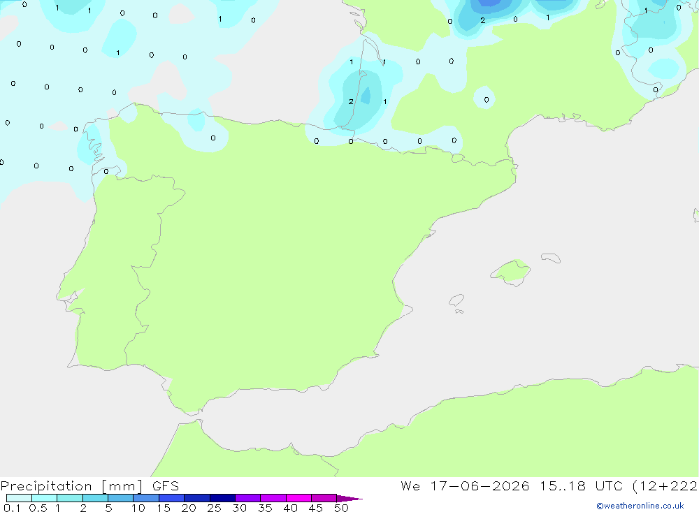The image size is (699, 512).
Task: Pick the navy legend swatch starting at 25 mm
Action: (x=222, y=498)
